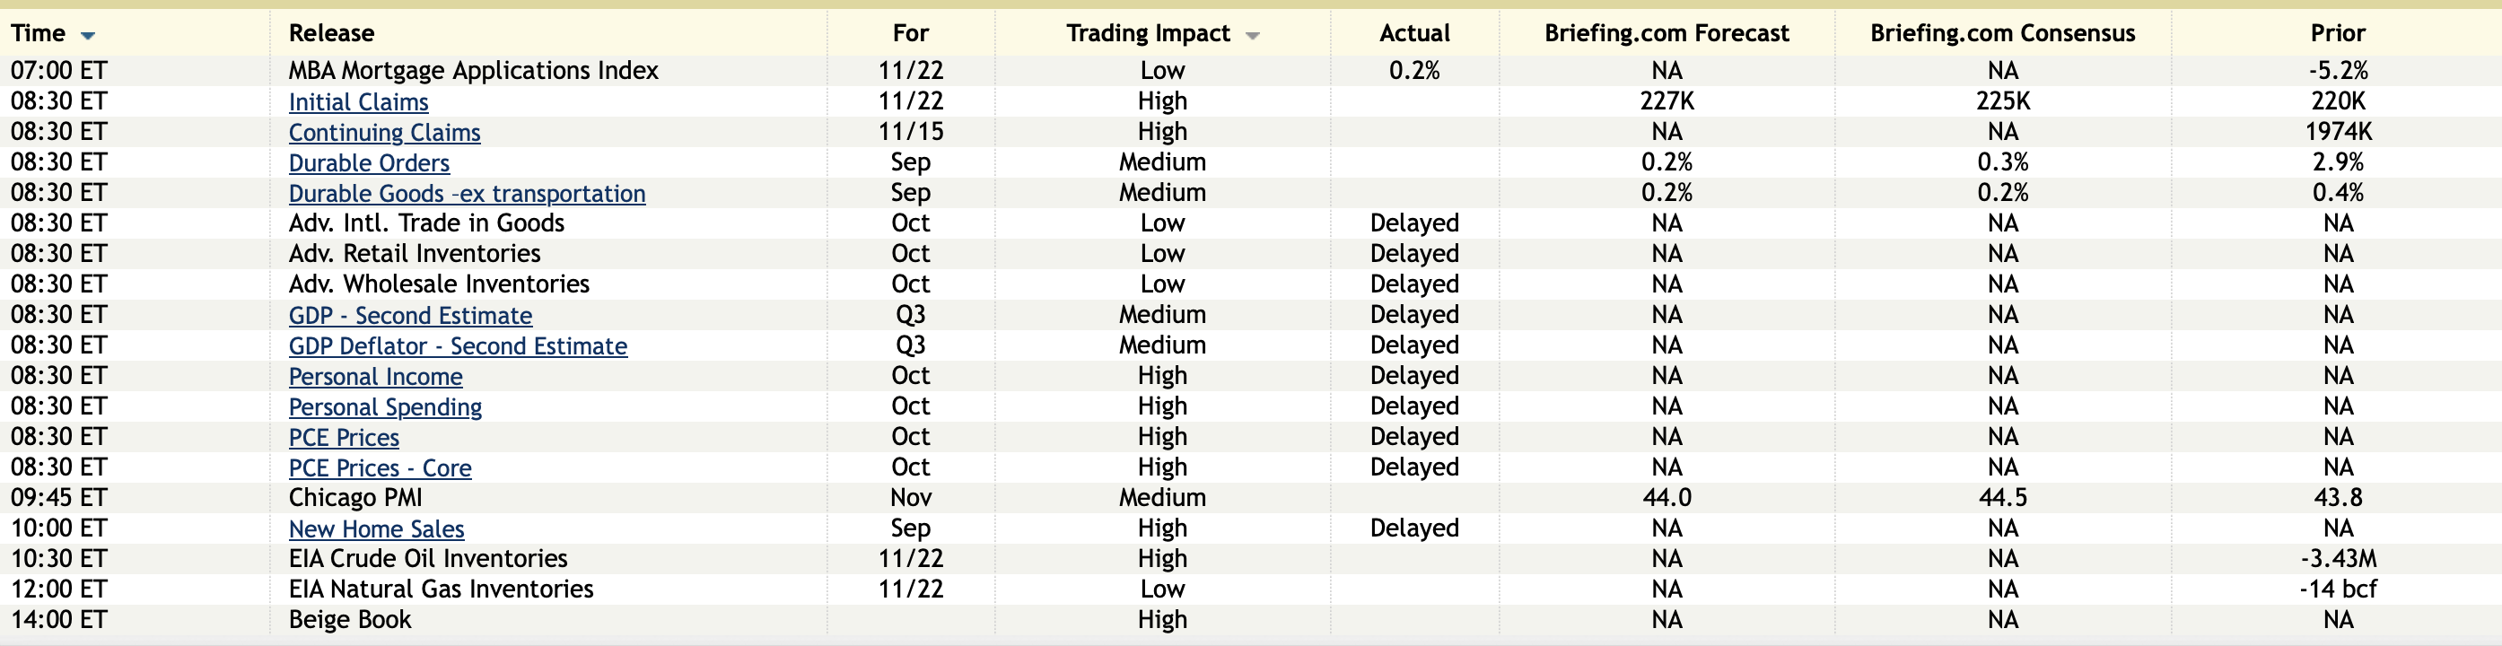Screen dimensions: 2502x646
Task: Open Durable Goods -ex transportation link
Action: (468, 193)
